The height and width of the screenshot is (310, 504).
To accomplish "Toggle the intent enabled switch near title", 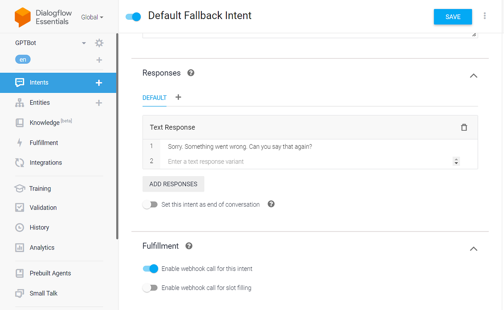I will 133,17.
